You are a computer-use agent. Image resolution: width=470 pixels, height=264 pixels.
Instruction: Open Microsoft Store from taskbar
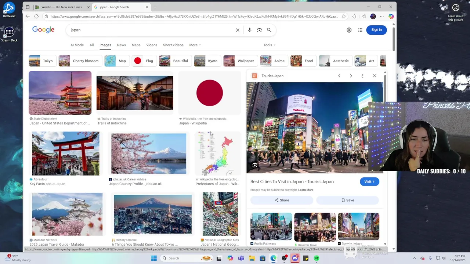(x=263, y=258)
